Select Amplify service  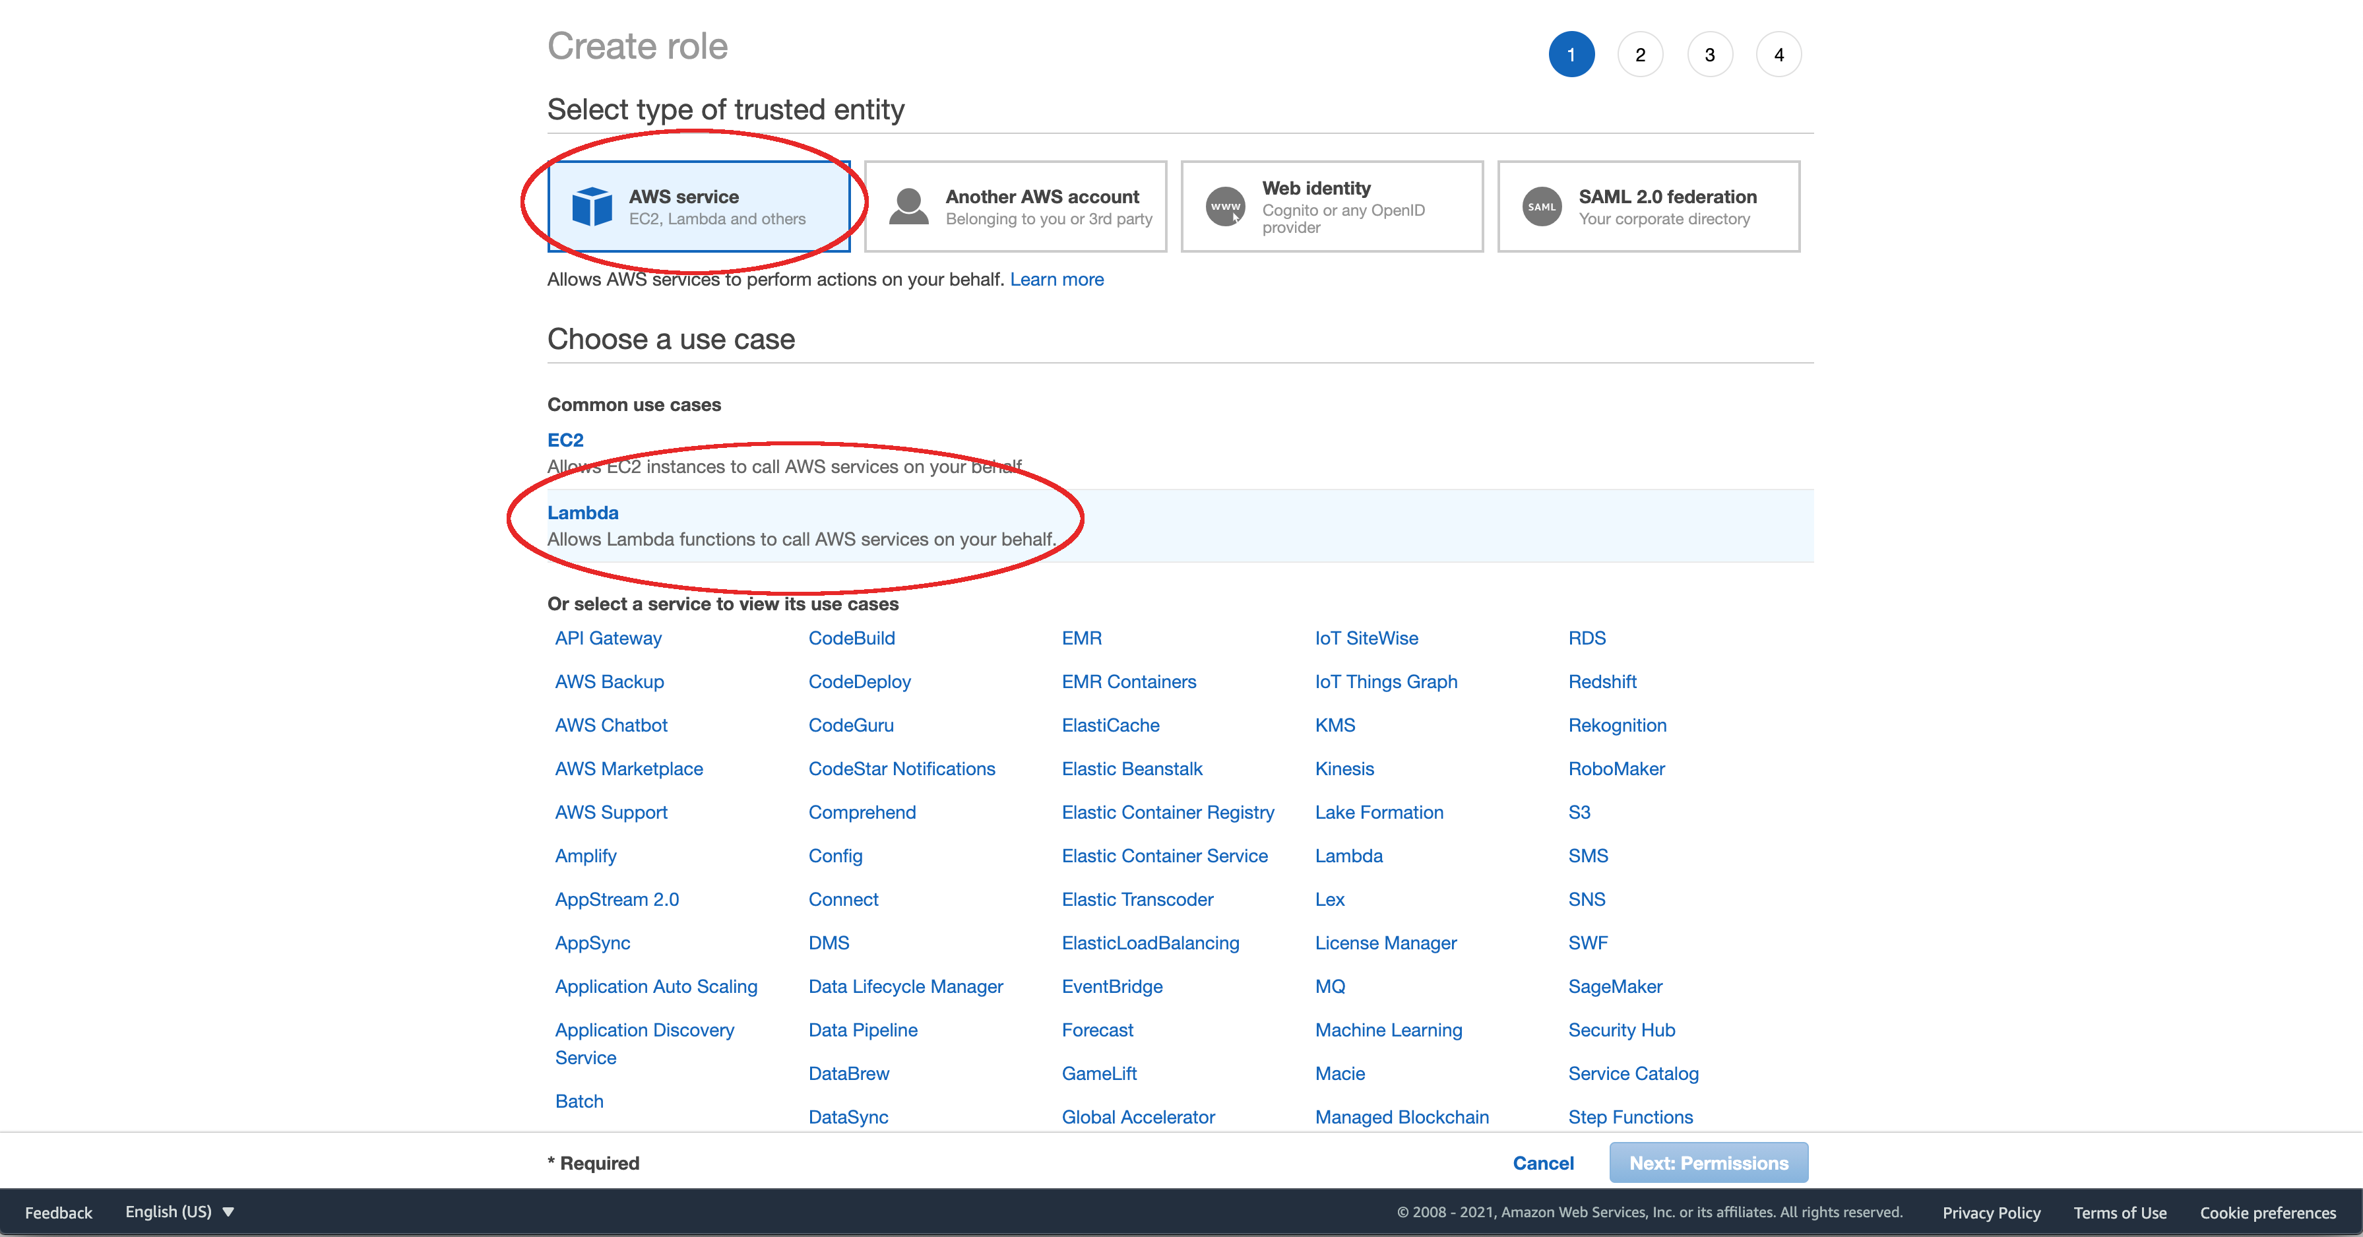585,856
